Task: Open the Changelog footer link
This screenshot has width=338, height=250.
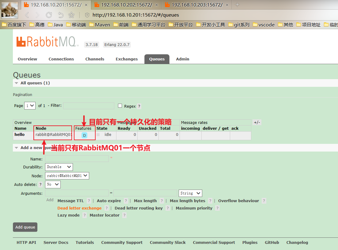Action: 297,243
